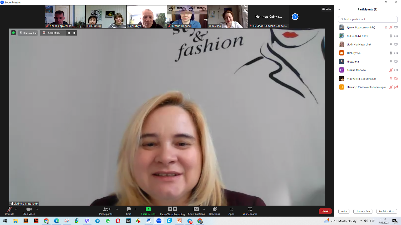Click recording indicator beside Денис Борисенко (Me)
Image resolution: width=401 pixels, height=225 pixels.
[x=386, y=27]
